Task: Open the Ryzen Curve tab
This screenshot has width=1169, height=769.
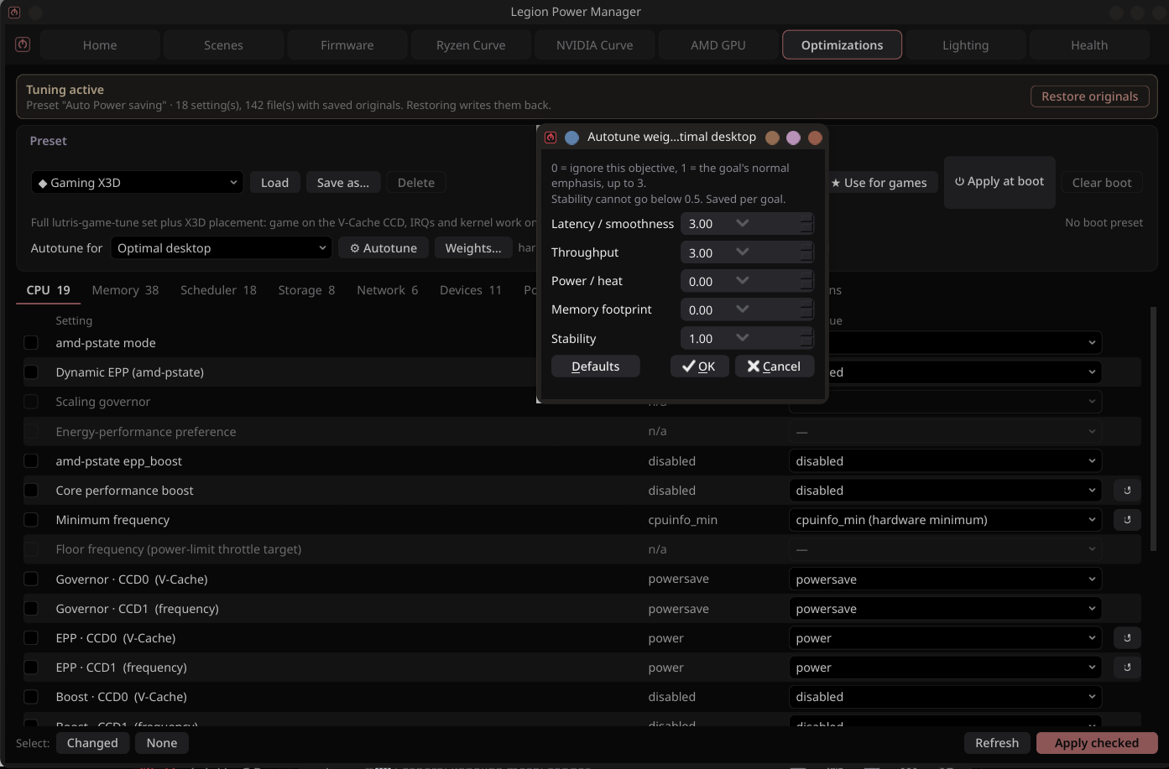Action: [471, 45]
